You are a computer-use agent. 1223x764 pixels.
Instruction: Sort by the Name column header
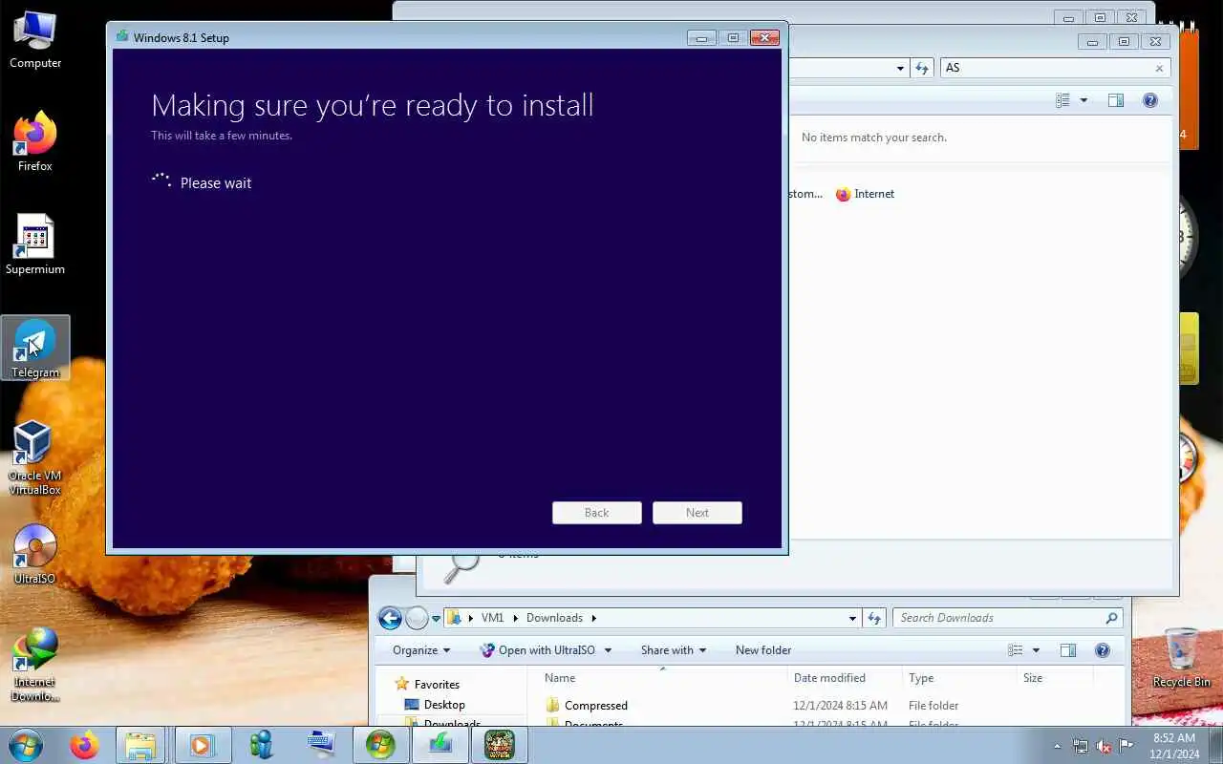click(x=661, y=678)
